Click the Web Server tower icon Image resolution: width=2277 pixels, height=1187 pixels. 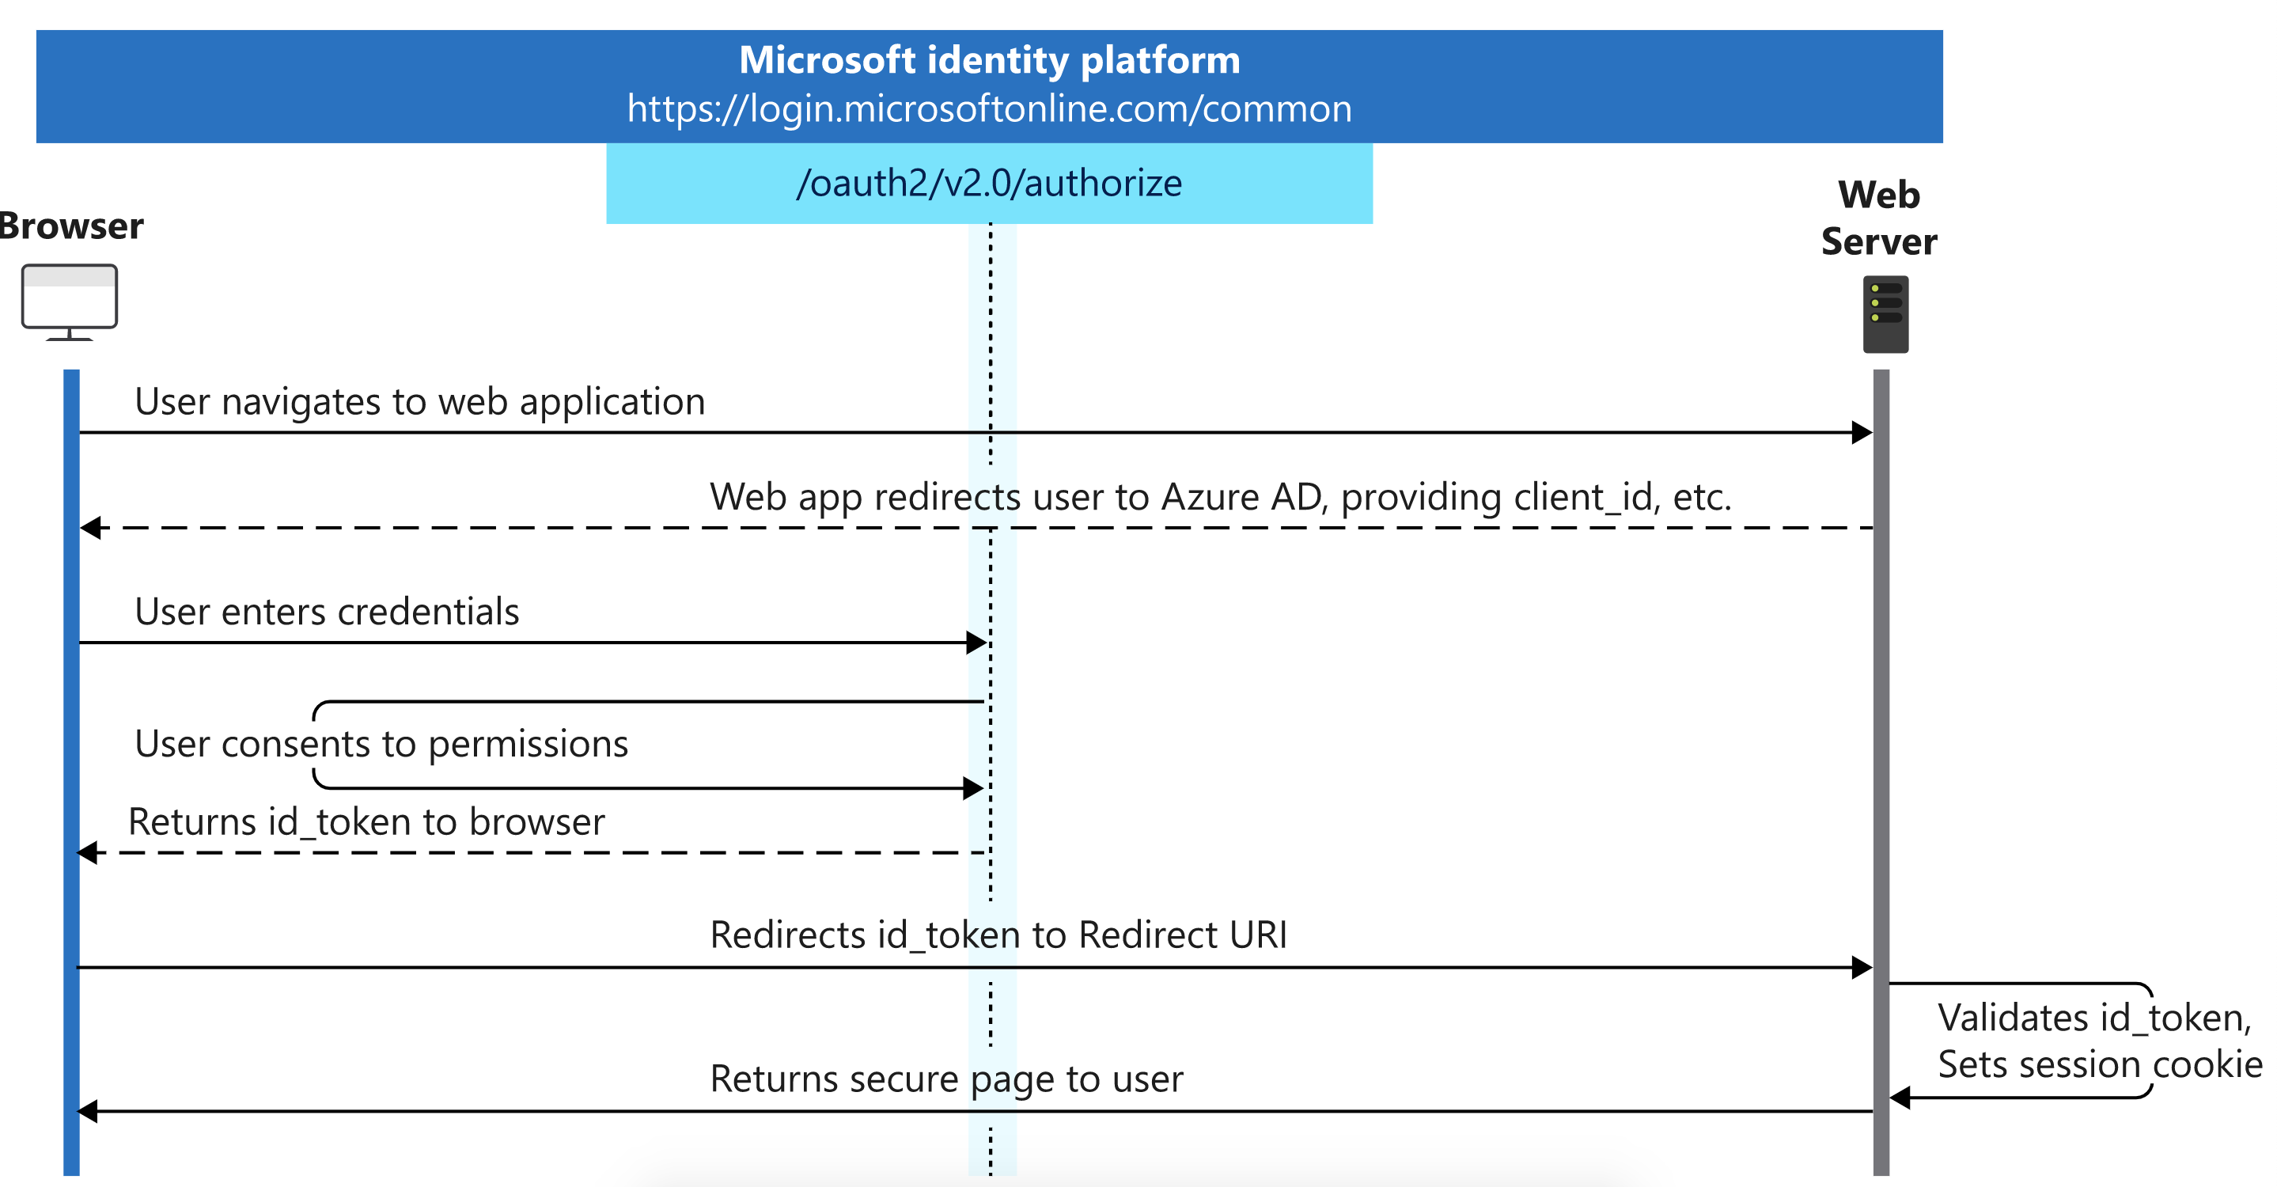click(x=1885, y=314)
